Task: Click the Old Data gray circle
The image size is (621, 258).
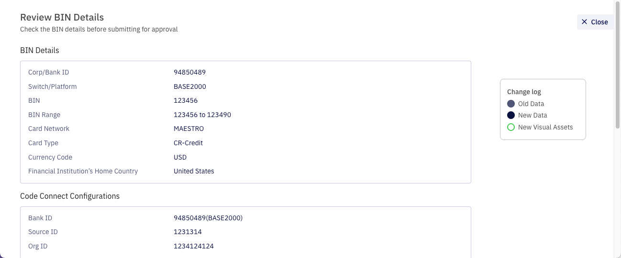Action: click(x=511, y=104)
